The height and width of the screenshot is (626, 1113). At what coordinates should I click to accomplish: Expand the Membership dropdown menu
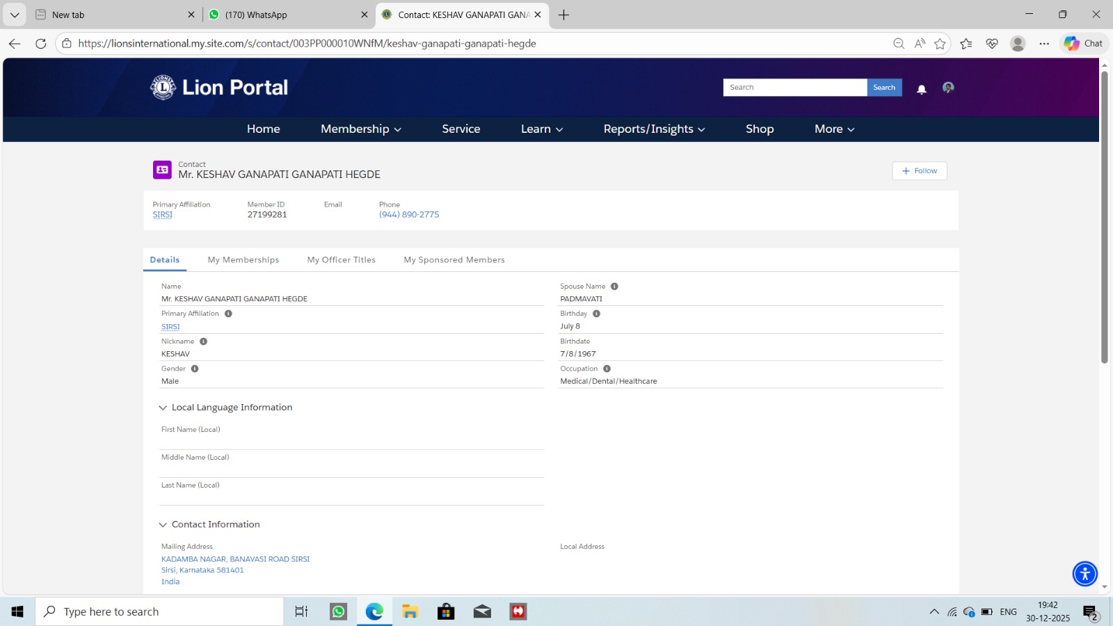tap(360, 129)
